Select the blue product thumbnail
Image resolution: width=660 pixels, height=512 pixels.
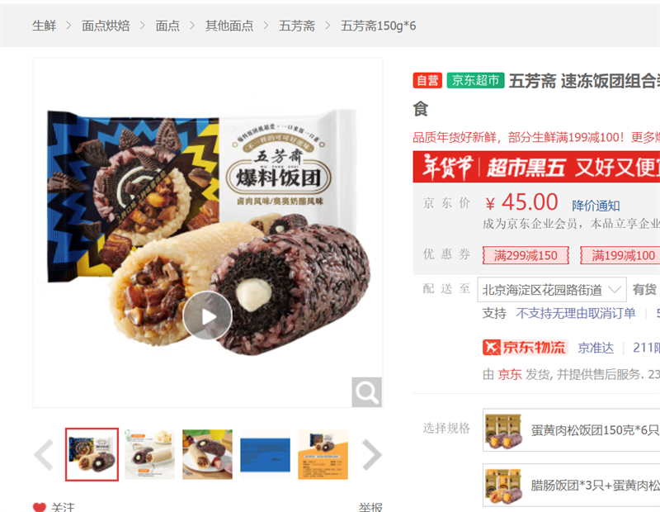265,454
